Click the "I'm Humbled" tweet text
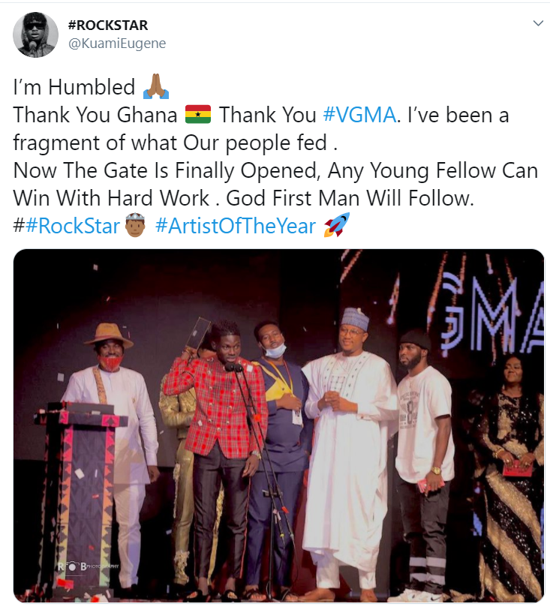This screenshot has width=550, height=610. [x=74, y=87]
